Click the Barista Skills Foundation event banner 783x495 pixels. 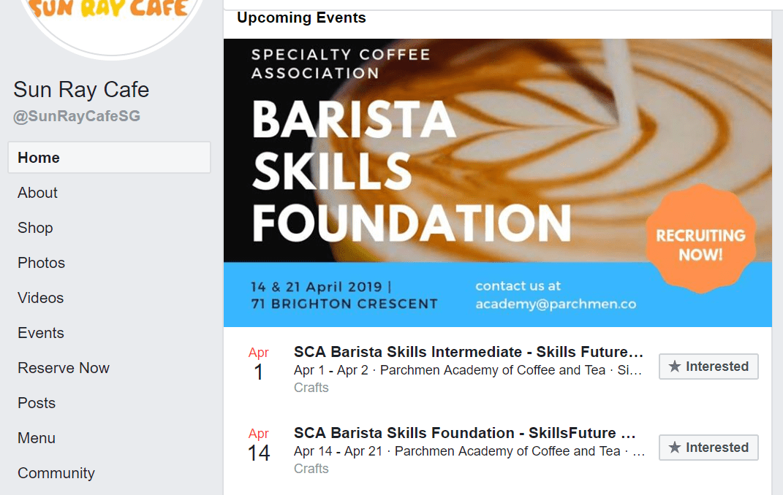tap(497, 183)
